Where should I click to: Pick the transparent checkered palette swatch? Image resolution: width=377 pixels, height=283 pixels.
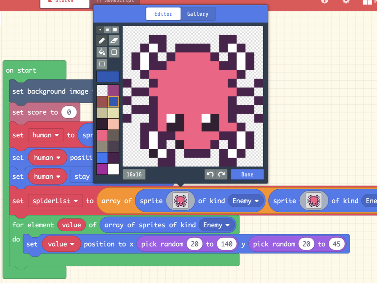tap(102, 91)
